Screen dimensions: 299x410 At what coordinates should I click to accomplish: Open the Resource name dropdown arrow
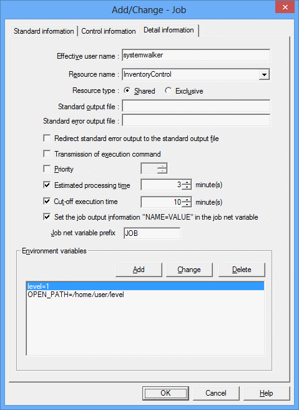tap(264, 75)
